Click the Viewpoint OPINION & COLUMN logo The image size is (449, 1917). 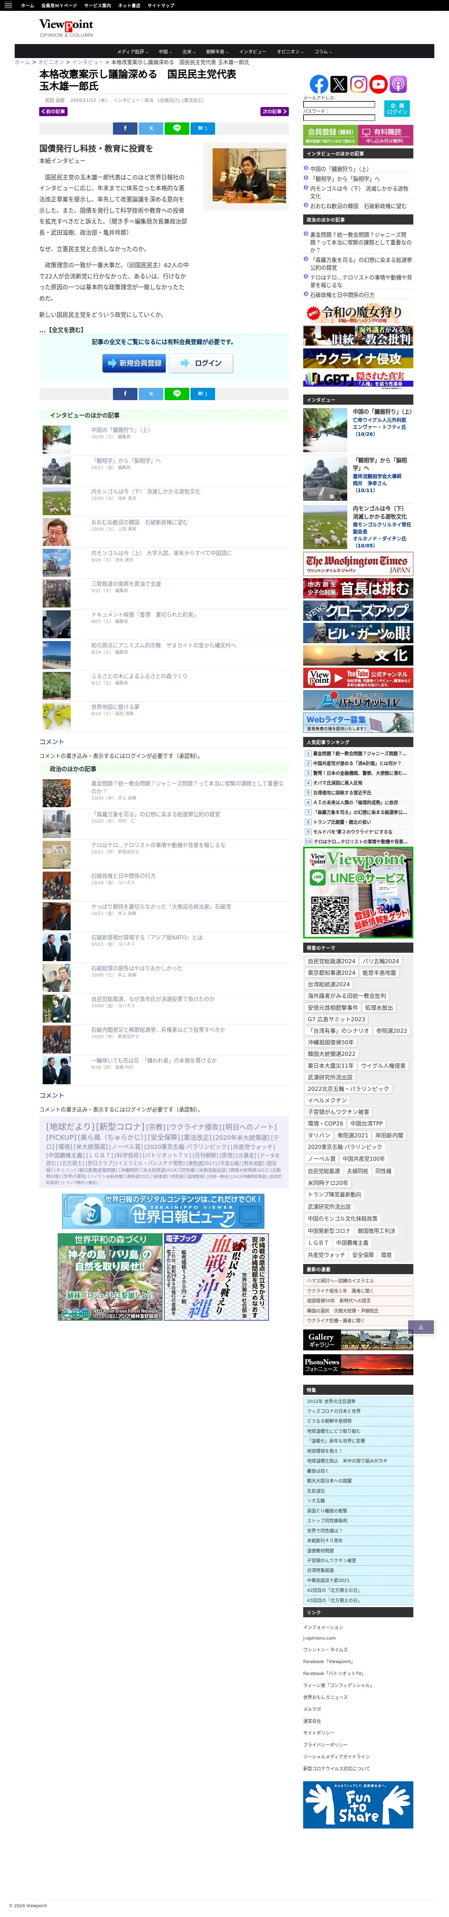66,28
